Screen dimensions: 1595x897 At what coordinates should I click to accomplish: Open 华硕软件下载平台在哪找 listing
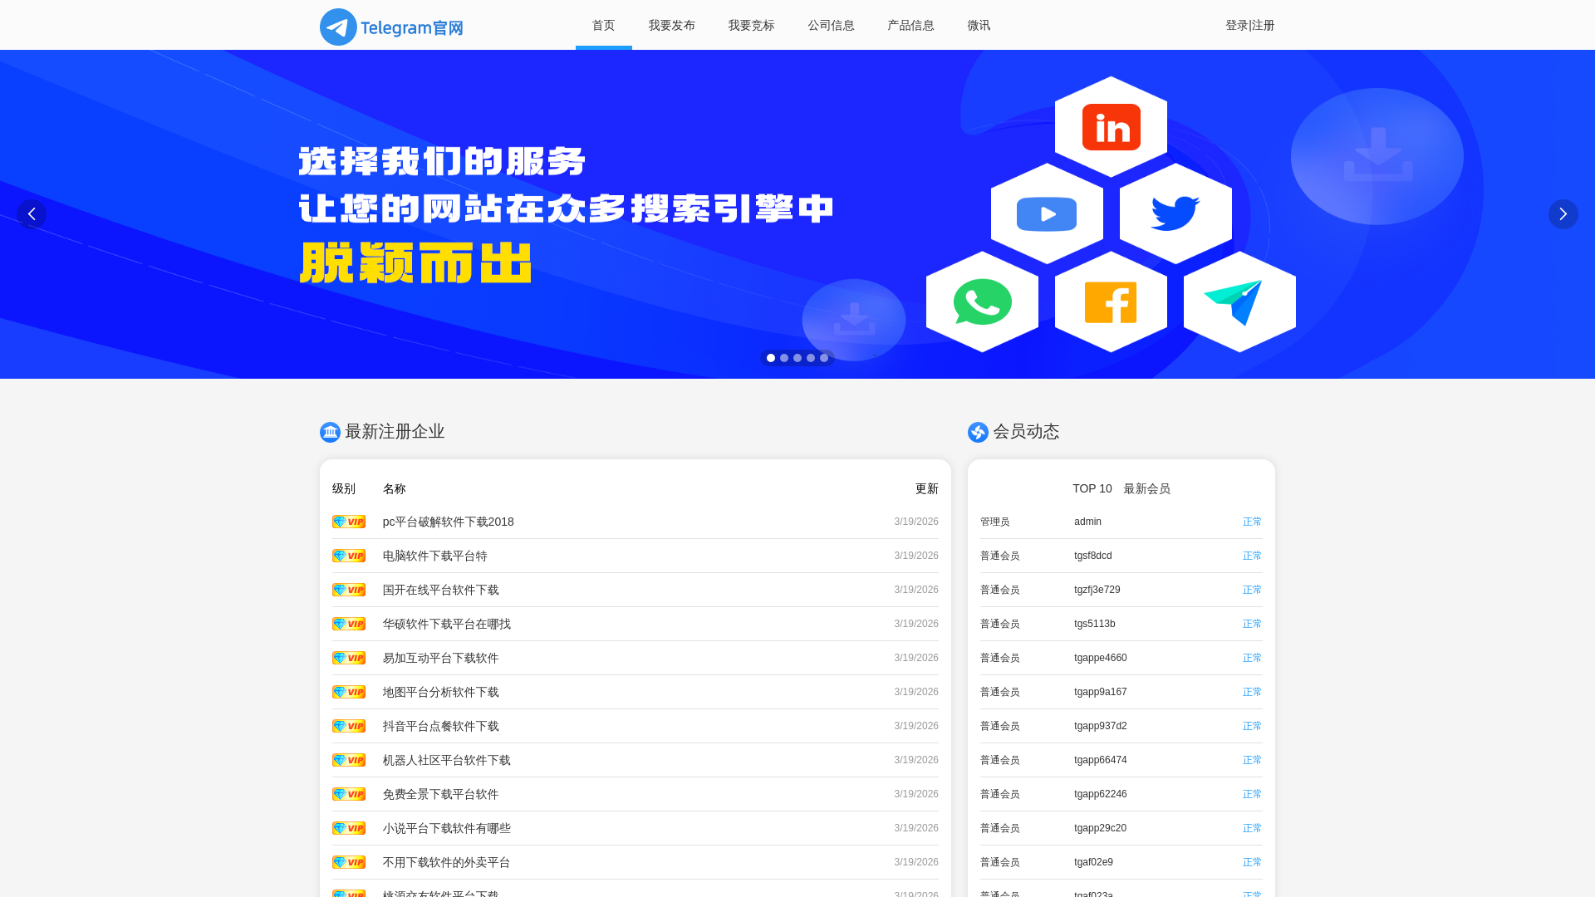[x=447, y=624]
